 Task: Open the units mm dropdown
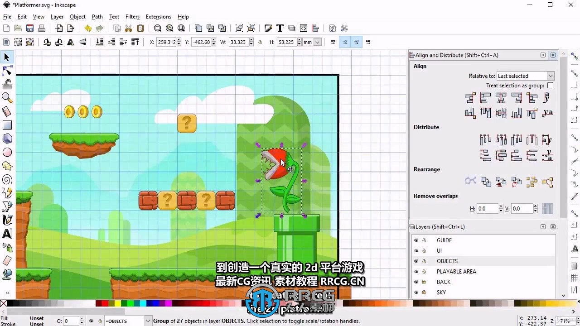pos(312,42)
